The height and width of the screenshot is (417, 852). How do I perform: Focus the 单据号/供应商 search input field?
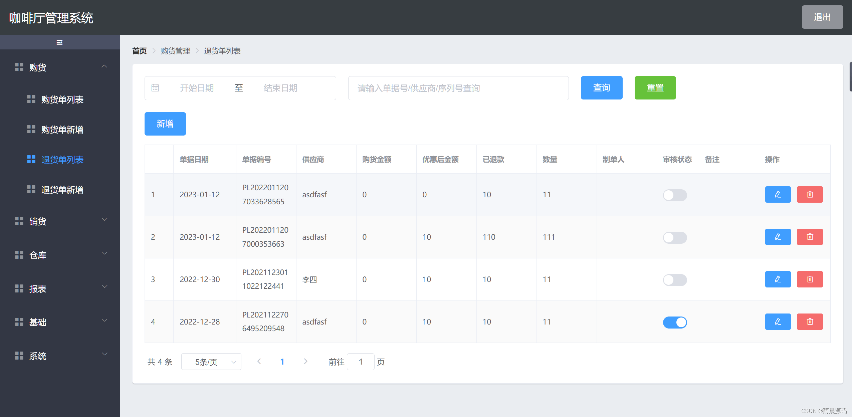pyautogui.click(x=458, y=88)
